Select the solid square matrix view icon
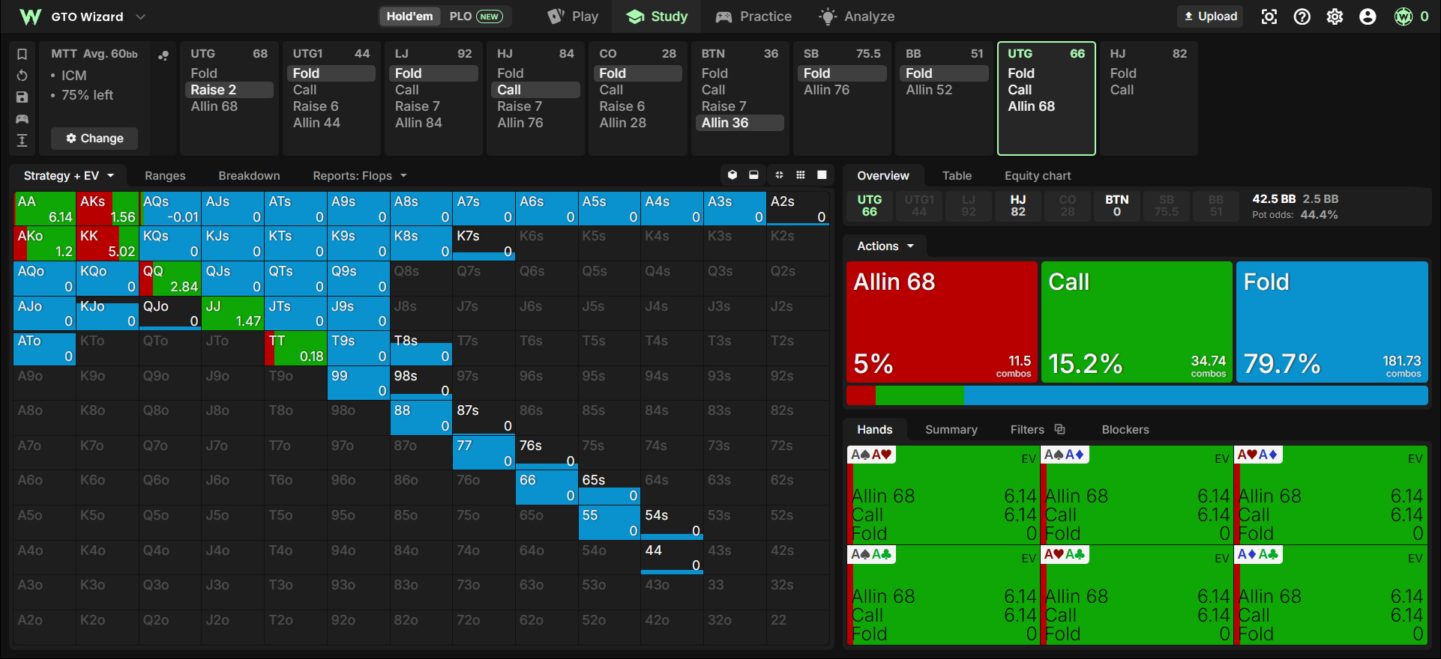Image resolution: width=1441 pixels, height=659 pixels. [822, 175]
